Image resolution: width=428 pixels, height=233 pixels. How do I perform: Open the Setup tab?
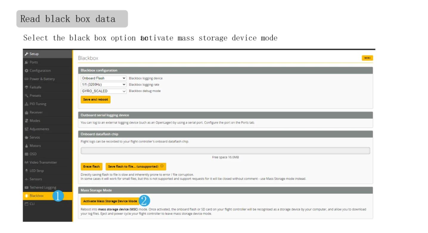pyautogui.click(x=47, y=54)
